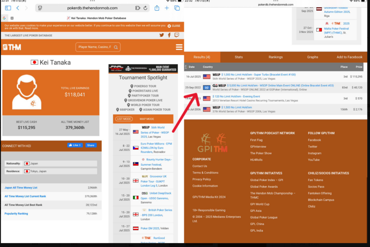The width and height of the screenshot is (370, 247).
Task: Show tab overview icon in Safari
Action: click(177, 8)
